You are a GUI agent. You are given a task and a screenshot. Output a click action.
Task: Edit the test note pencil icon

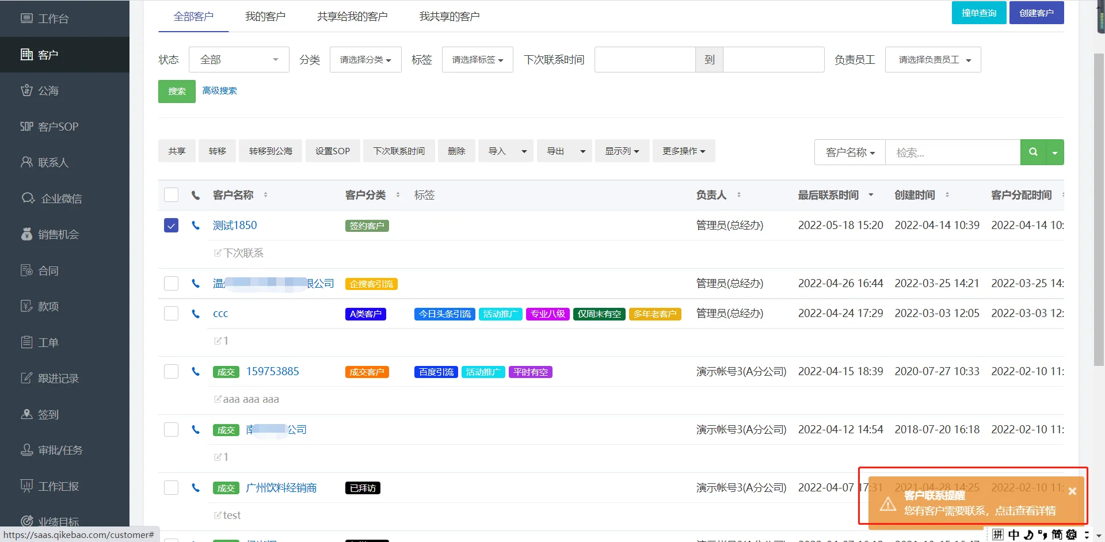coord(218,516)
